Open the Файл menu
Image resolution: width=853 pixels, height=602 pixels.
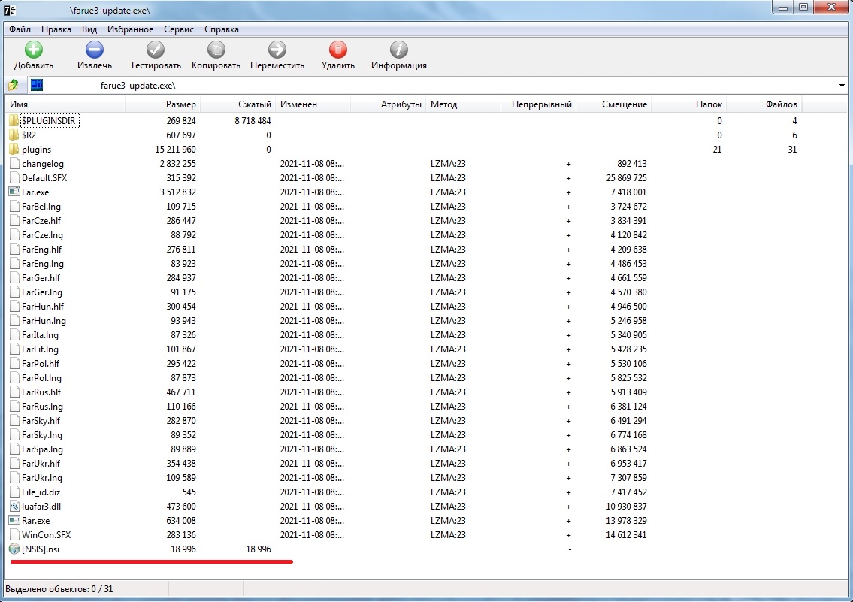click(20, 29)
